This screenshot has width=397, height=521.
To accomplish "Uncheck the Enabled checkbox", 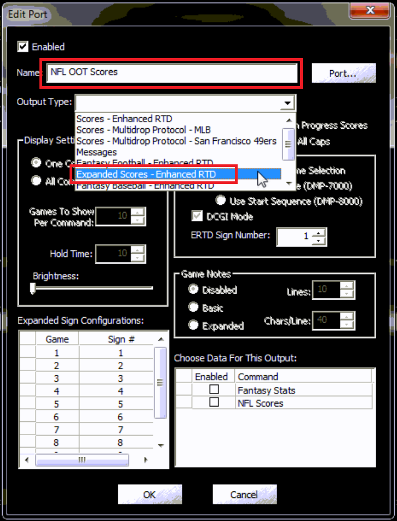I will (22, 47).
